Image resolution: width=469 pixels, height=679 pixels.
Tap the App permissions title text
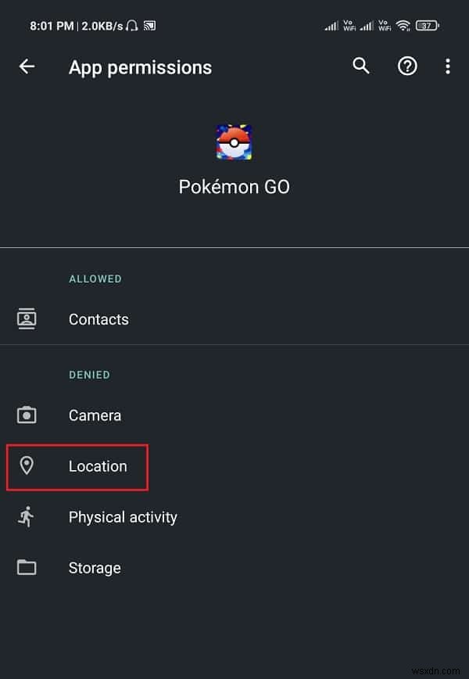pyautogui.click(x=140, y=68)
